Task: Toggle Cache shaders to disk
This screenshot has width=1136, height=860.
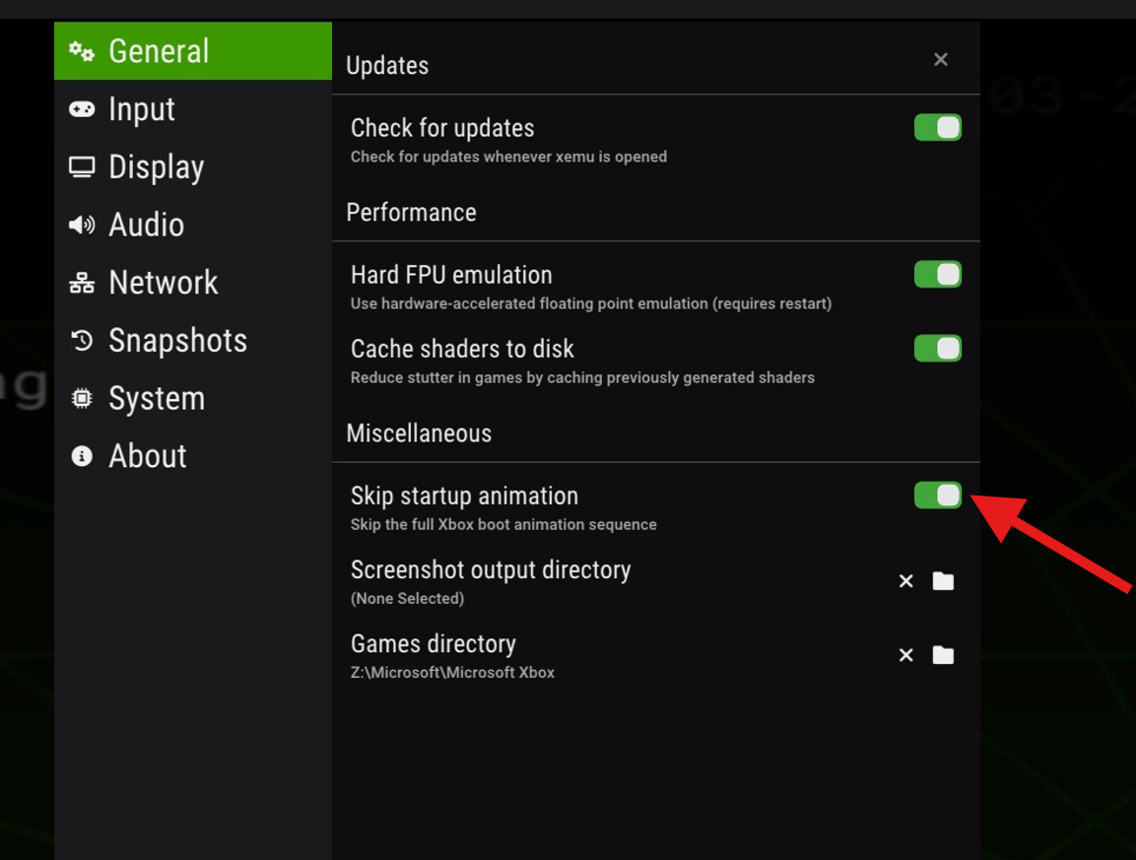Action: pyautogui.click(x=937, y=349)
